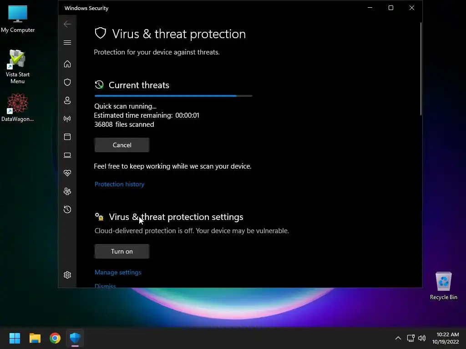Select Vista Start Menu desktop shortcut

tap(18, 67)
